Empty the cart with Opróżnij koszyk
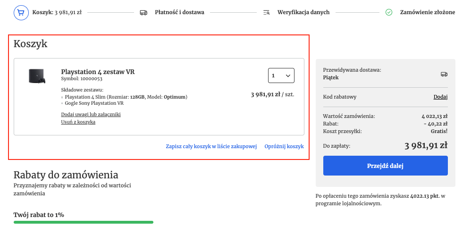 click(x=284, y=146)
